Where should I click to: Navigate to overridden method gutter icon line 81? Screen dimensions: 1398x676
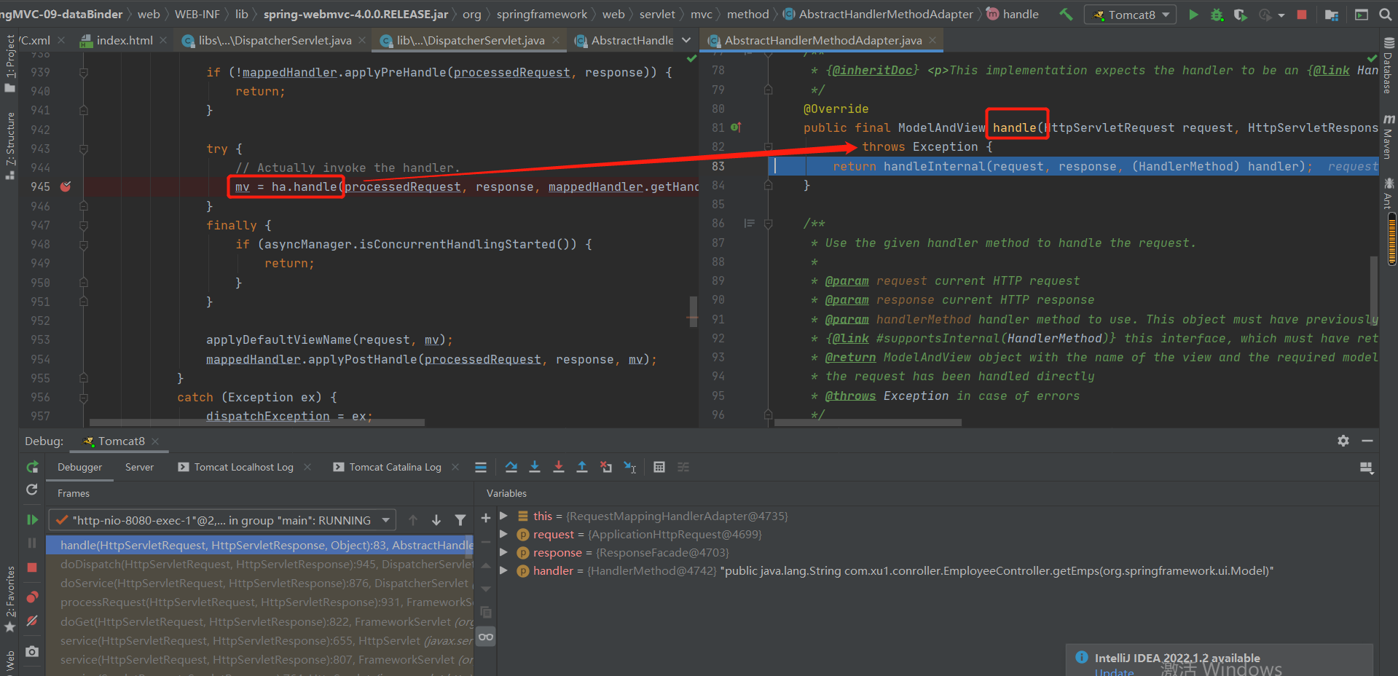(x=737, y=127)
